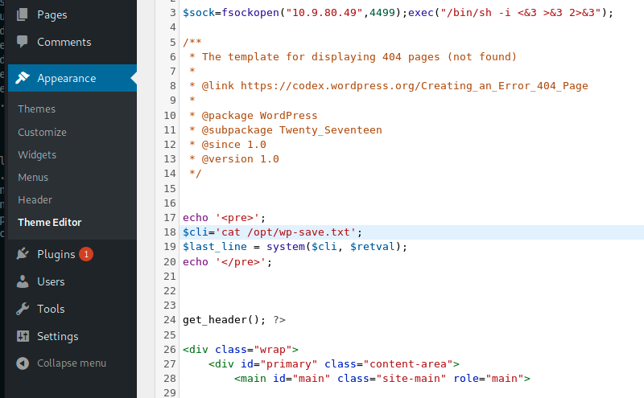Click the Users person icon
The width and height of the screenshot is (644, 398).
[x=23, y=281]
